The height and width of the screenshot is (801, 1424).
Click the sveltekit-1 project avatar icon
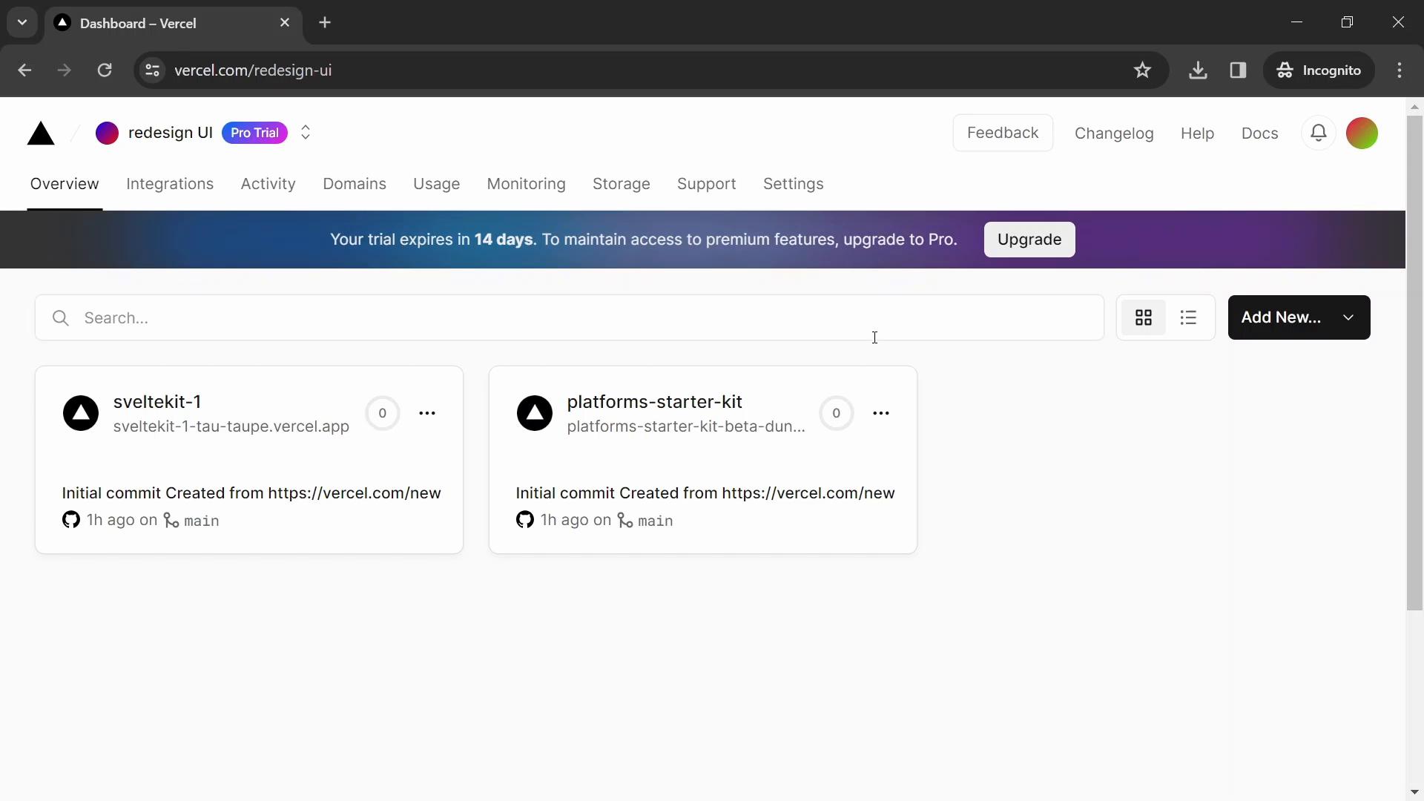click(81, 412)
